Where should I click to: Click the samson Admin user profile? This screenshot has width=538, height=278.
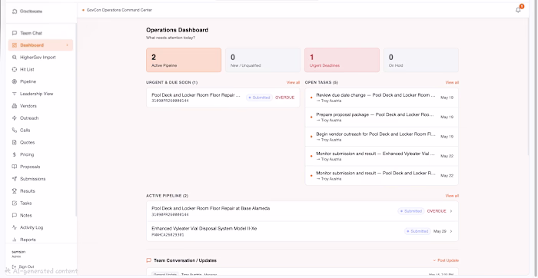point(18,254)
